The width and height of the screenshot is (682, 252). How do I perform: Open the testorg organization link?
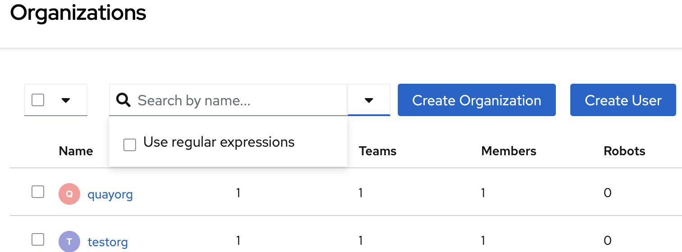[x=108, y=242]
